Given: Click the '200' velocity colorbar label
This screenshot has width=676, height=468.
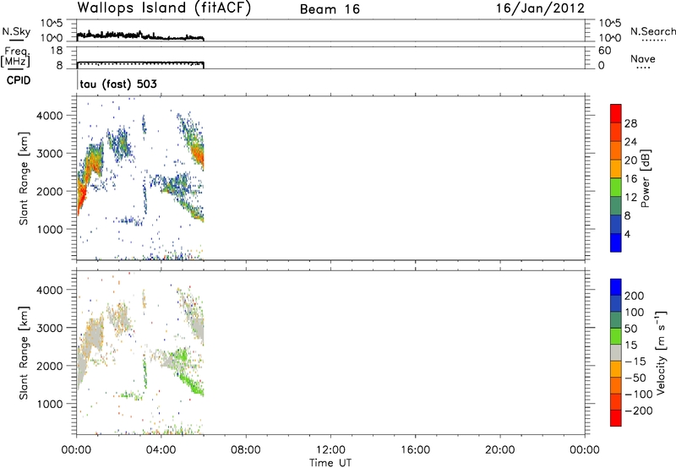Looking at the screenshot, I should (x=635, y=296).
